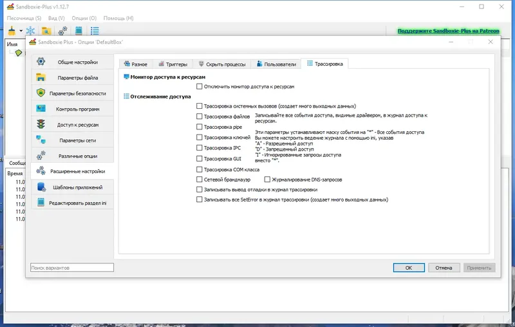
Task: Select Параметры файла in the sidebar
Action: 73,77
